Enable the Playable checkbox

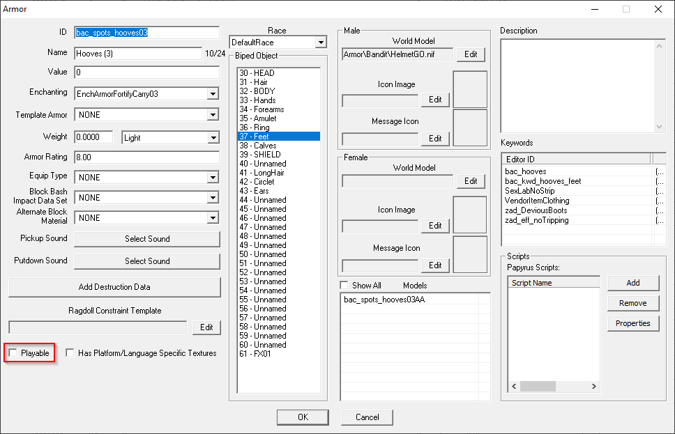[13, 353]
